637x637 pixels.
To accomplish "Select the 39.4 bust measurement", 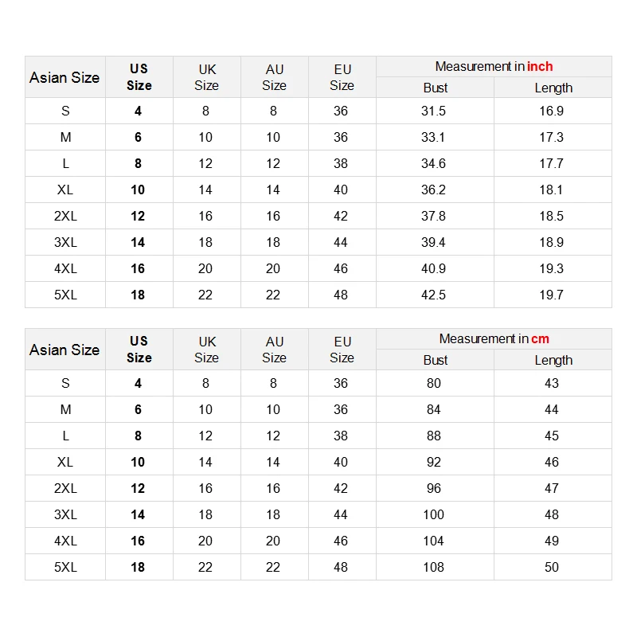I will click(x=433, y=242).
